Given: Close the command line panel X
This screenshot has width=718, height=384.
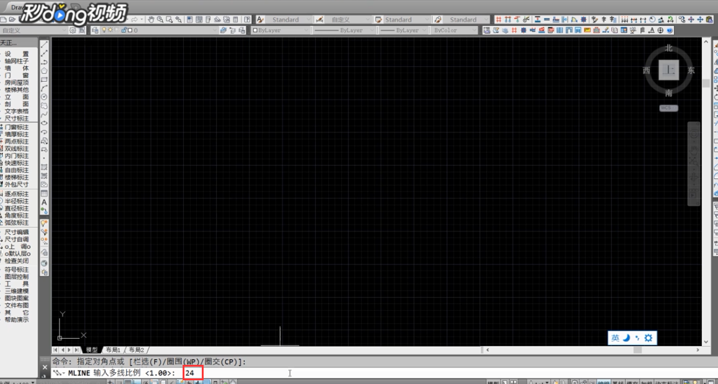Looking at the screenshot, I should click(x=45, y=367).
